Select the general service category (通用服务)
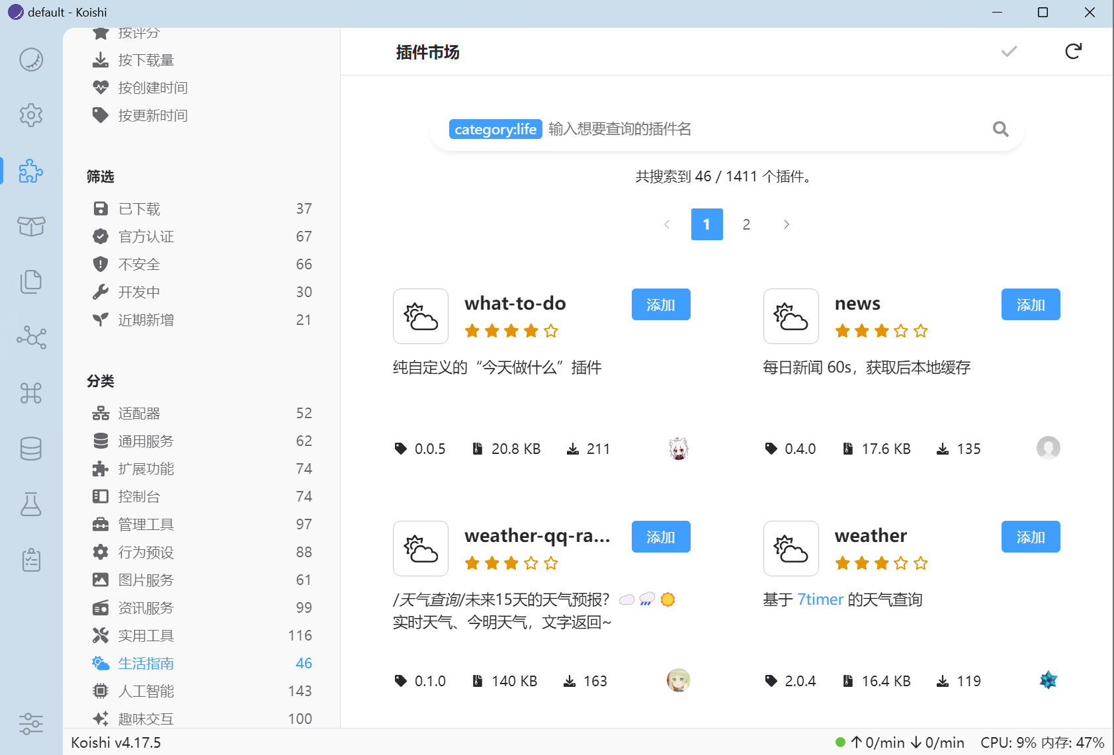 click(202, 441)
